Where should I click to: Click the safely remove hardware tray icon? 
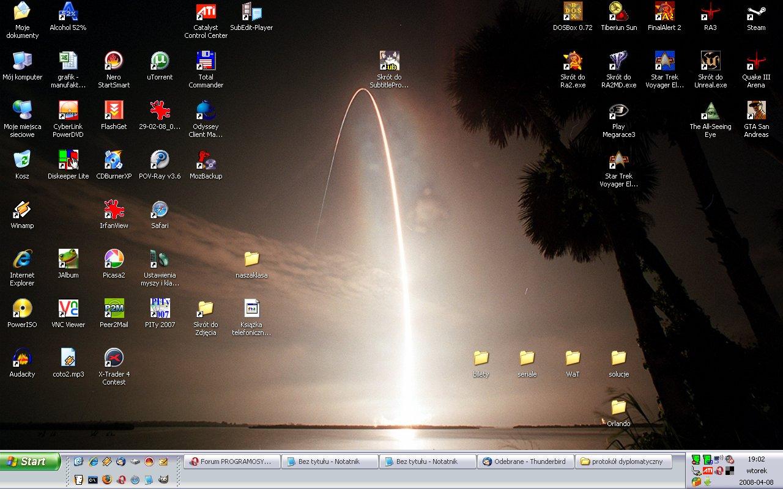pos(696,471)
